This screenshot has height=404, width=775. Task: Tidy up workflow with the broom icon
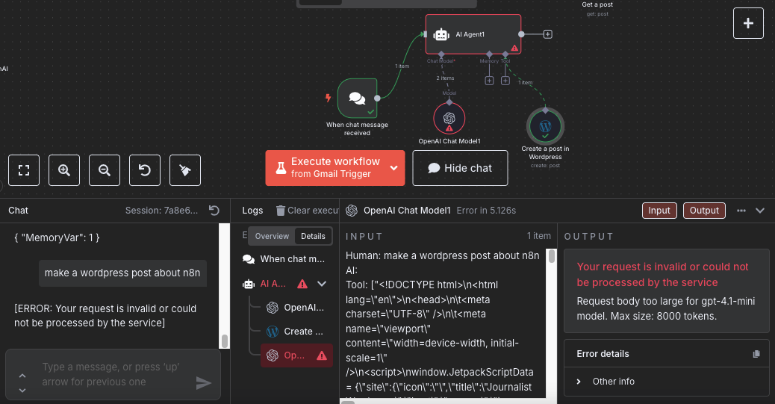tap(185, 170)
